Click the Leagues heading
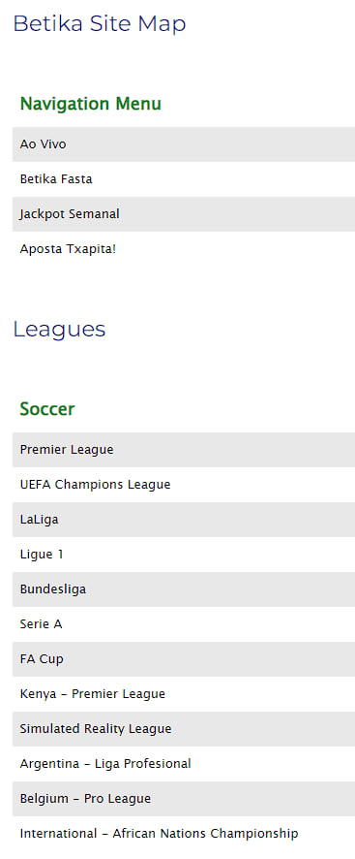355x859 pixels. 59,330
